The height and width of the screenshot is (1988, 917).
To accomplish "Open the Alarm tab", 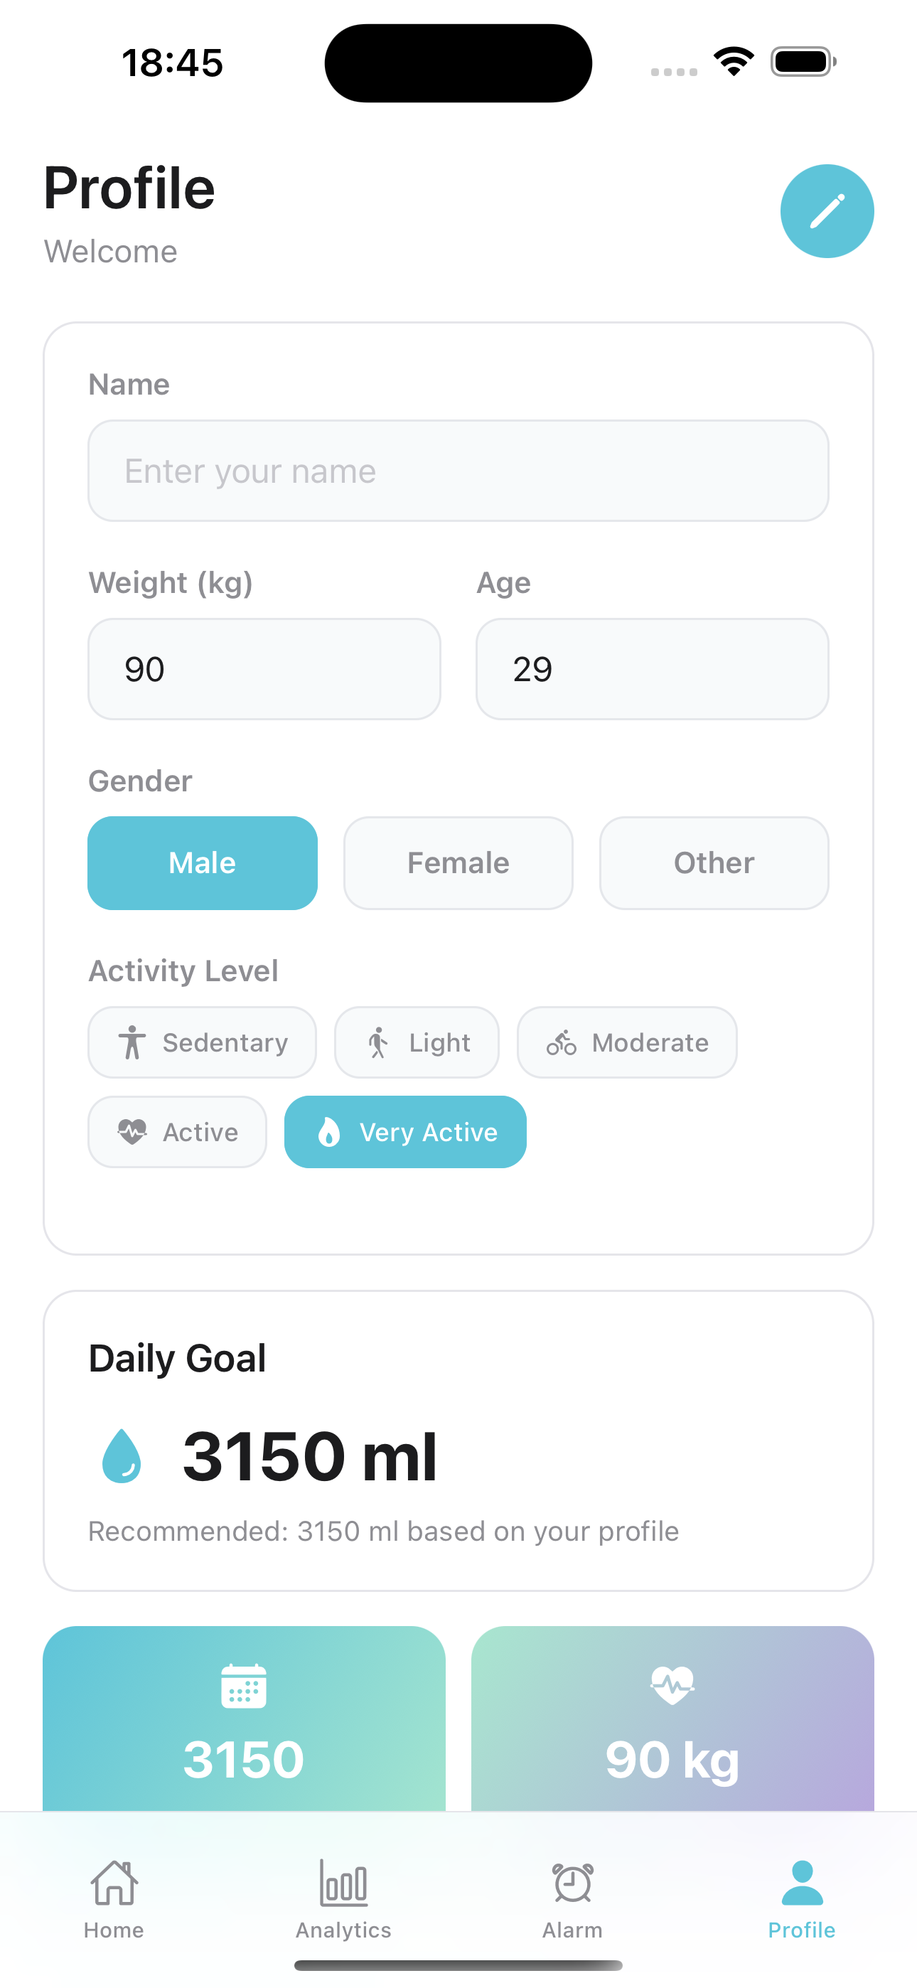I will [572, 1898].
